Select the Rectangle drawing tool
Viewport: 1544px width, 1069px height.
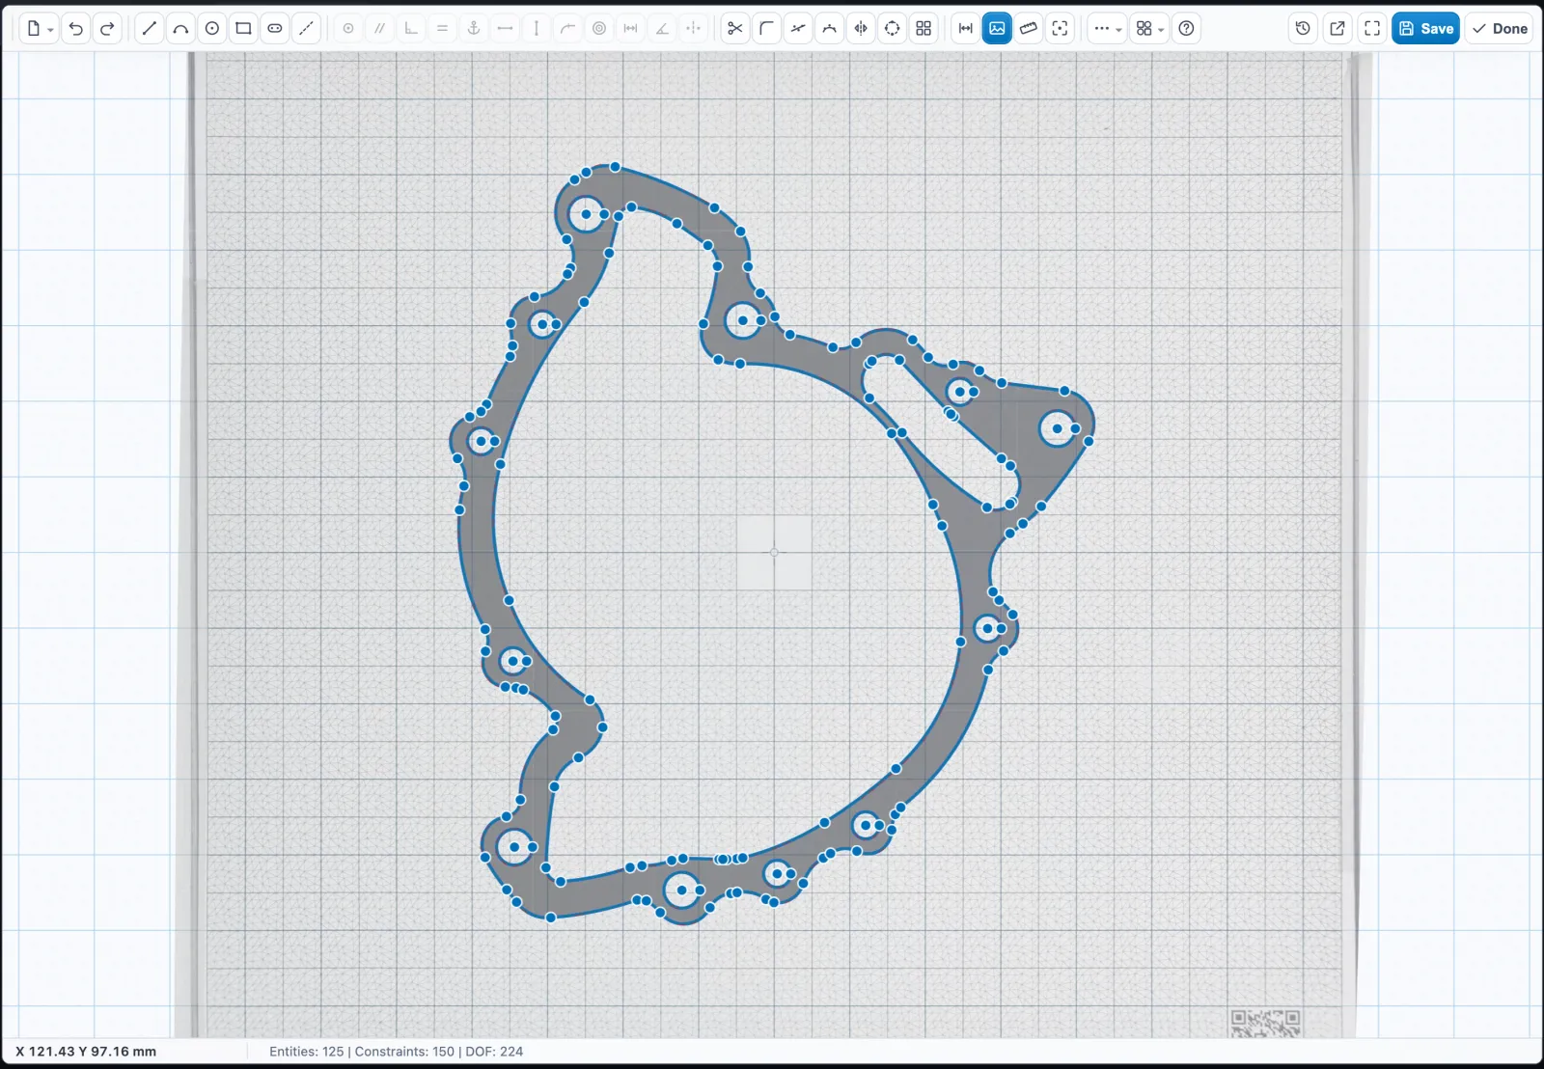(243, 29)
